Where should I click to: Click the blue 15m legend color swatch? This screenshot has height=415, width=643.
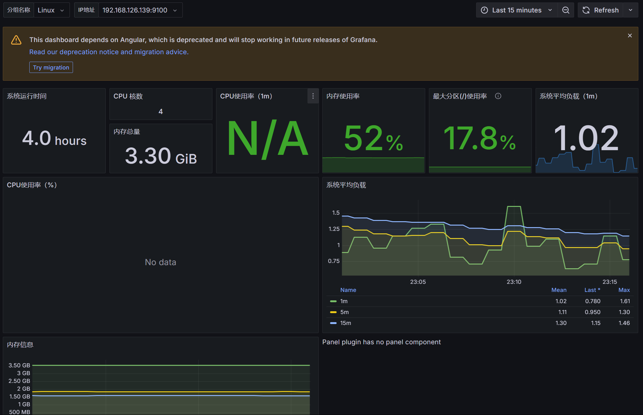pos(333,323)
